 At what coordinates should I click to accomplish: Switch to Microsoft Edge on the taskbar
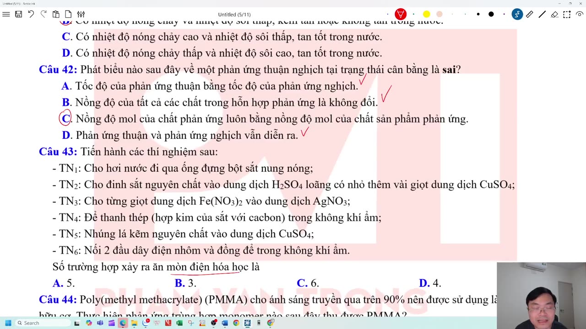click(x=123, y=323)
